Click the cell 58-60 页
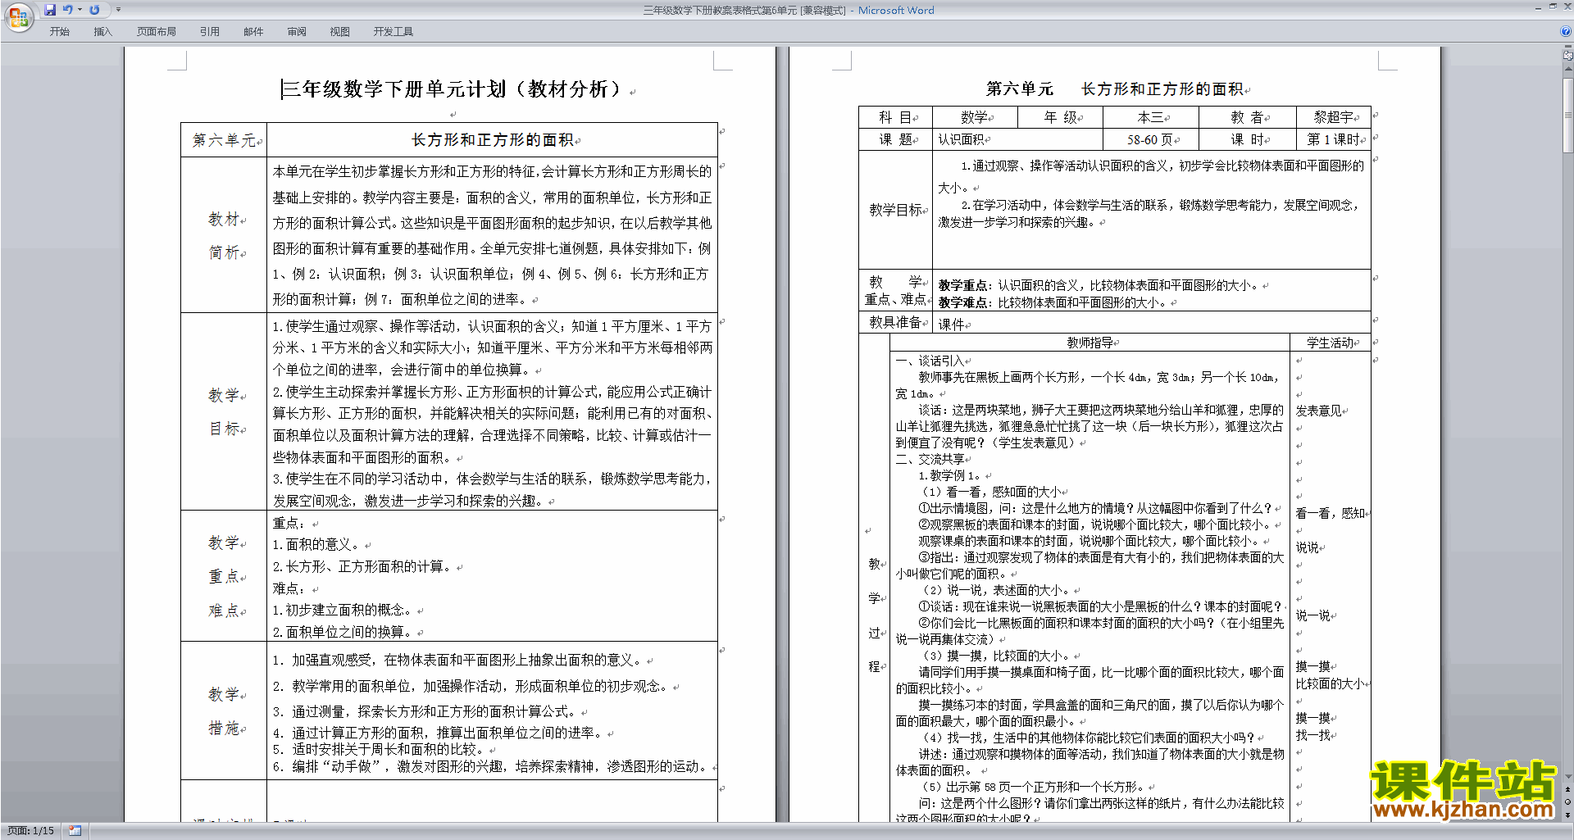 point(1151,139)
